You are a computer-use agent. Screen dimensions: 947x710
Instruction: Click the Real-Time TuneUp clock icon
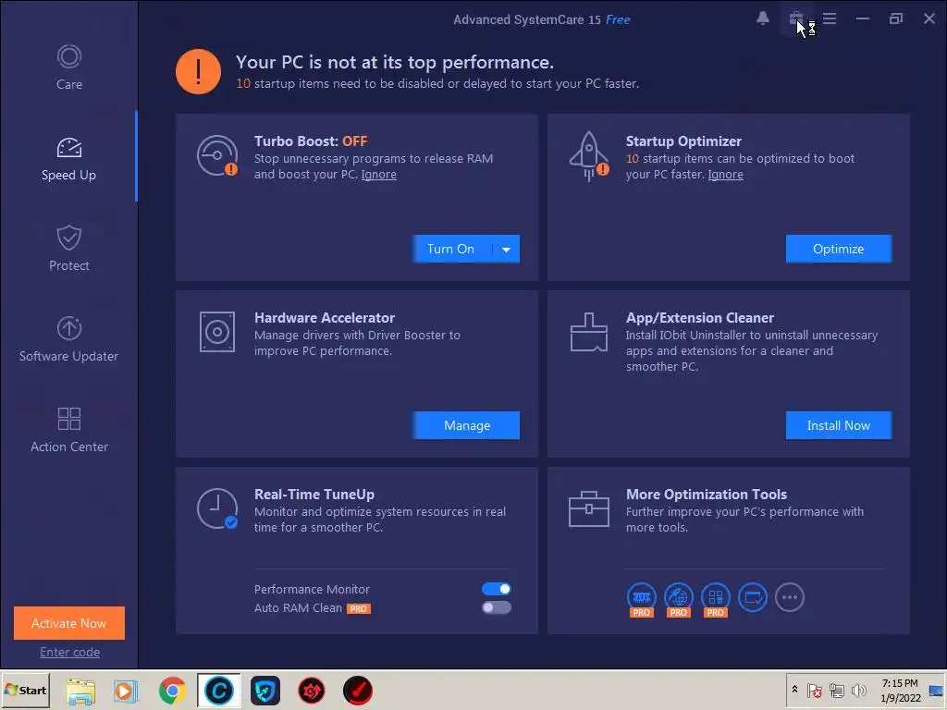(217, 508)
